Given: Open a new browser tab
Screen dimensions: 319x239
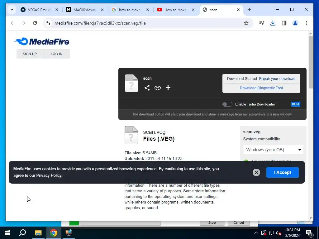Looking at the screenshot, I should tap(250, 10).
